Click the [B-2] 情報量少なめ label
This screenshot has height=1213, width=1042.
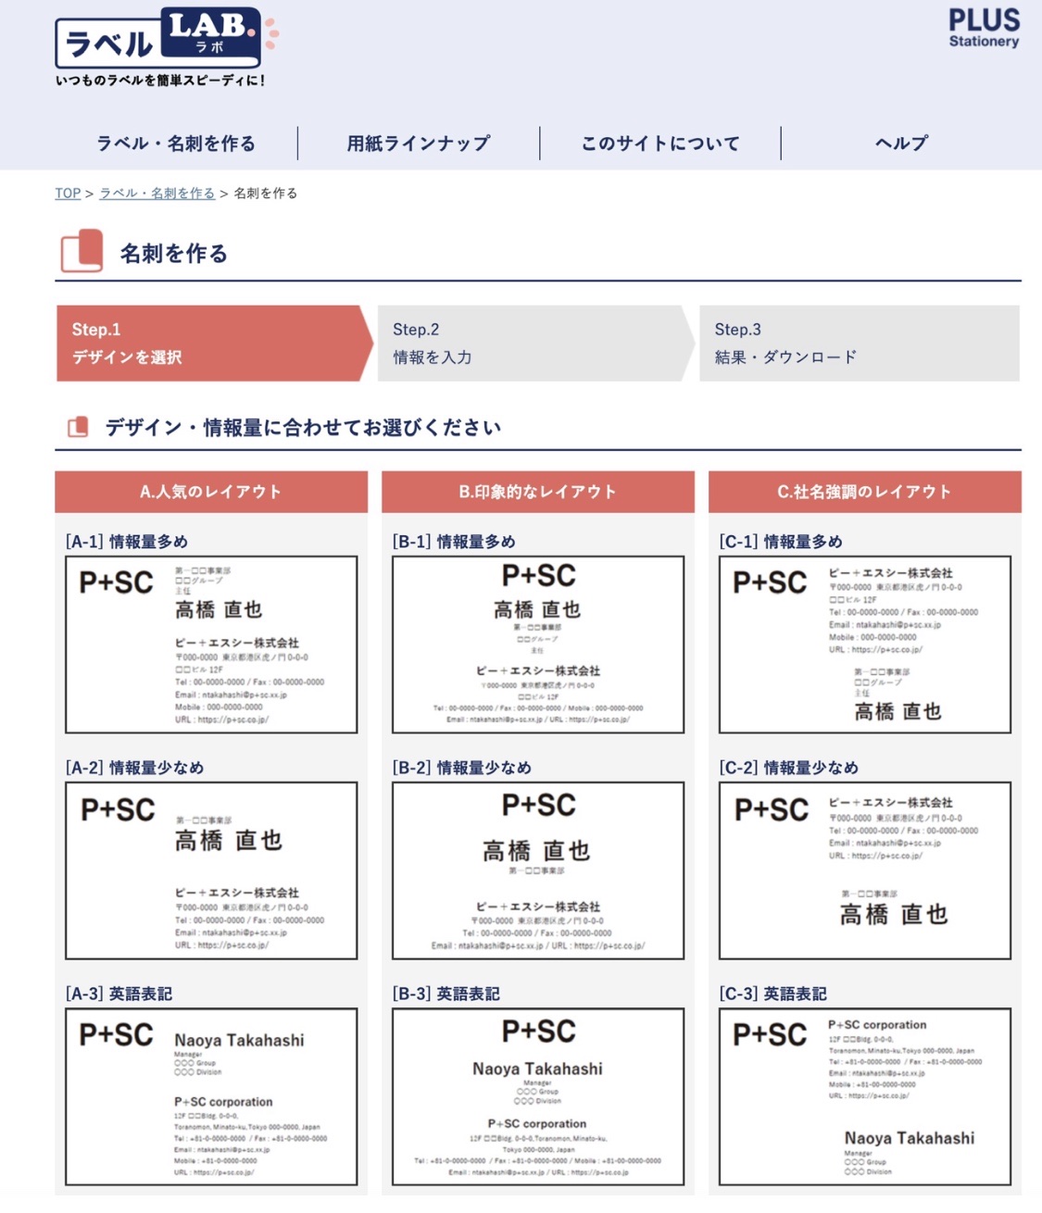click(x=462, y=768)
